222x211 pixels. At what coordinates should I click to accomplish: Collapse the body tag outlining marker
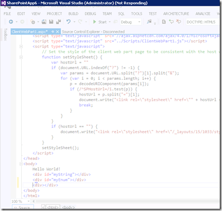21,164
